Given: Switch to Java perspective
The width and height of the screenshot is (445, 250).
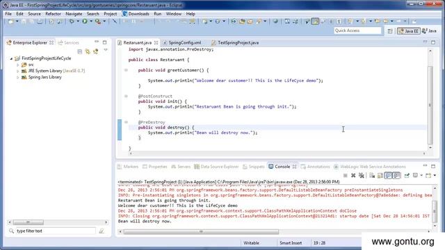Looking at the screenshot, I should coord(429,31).
